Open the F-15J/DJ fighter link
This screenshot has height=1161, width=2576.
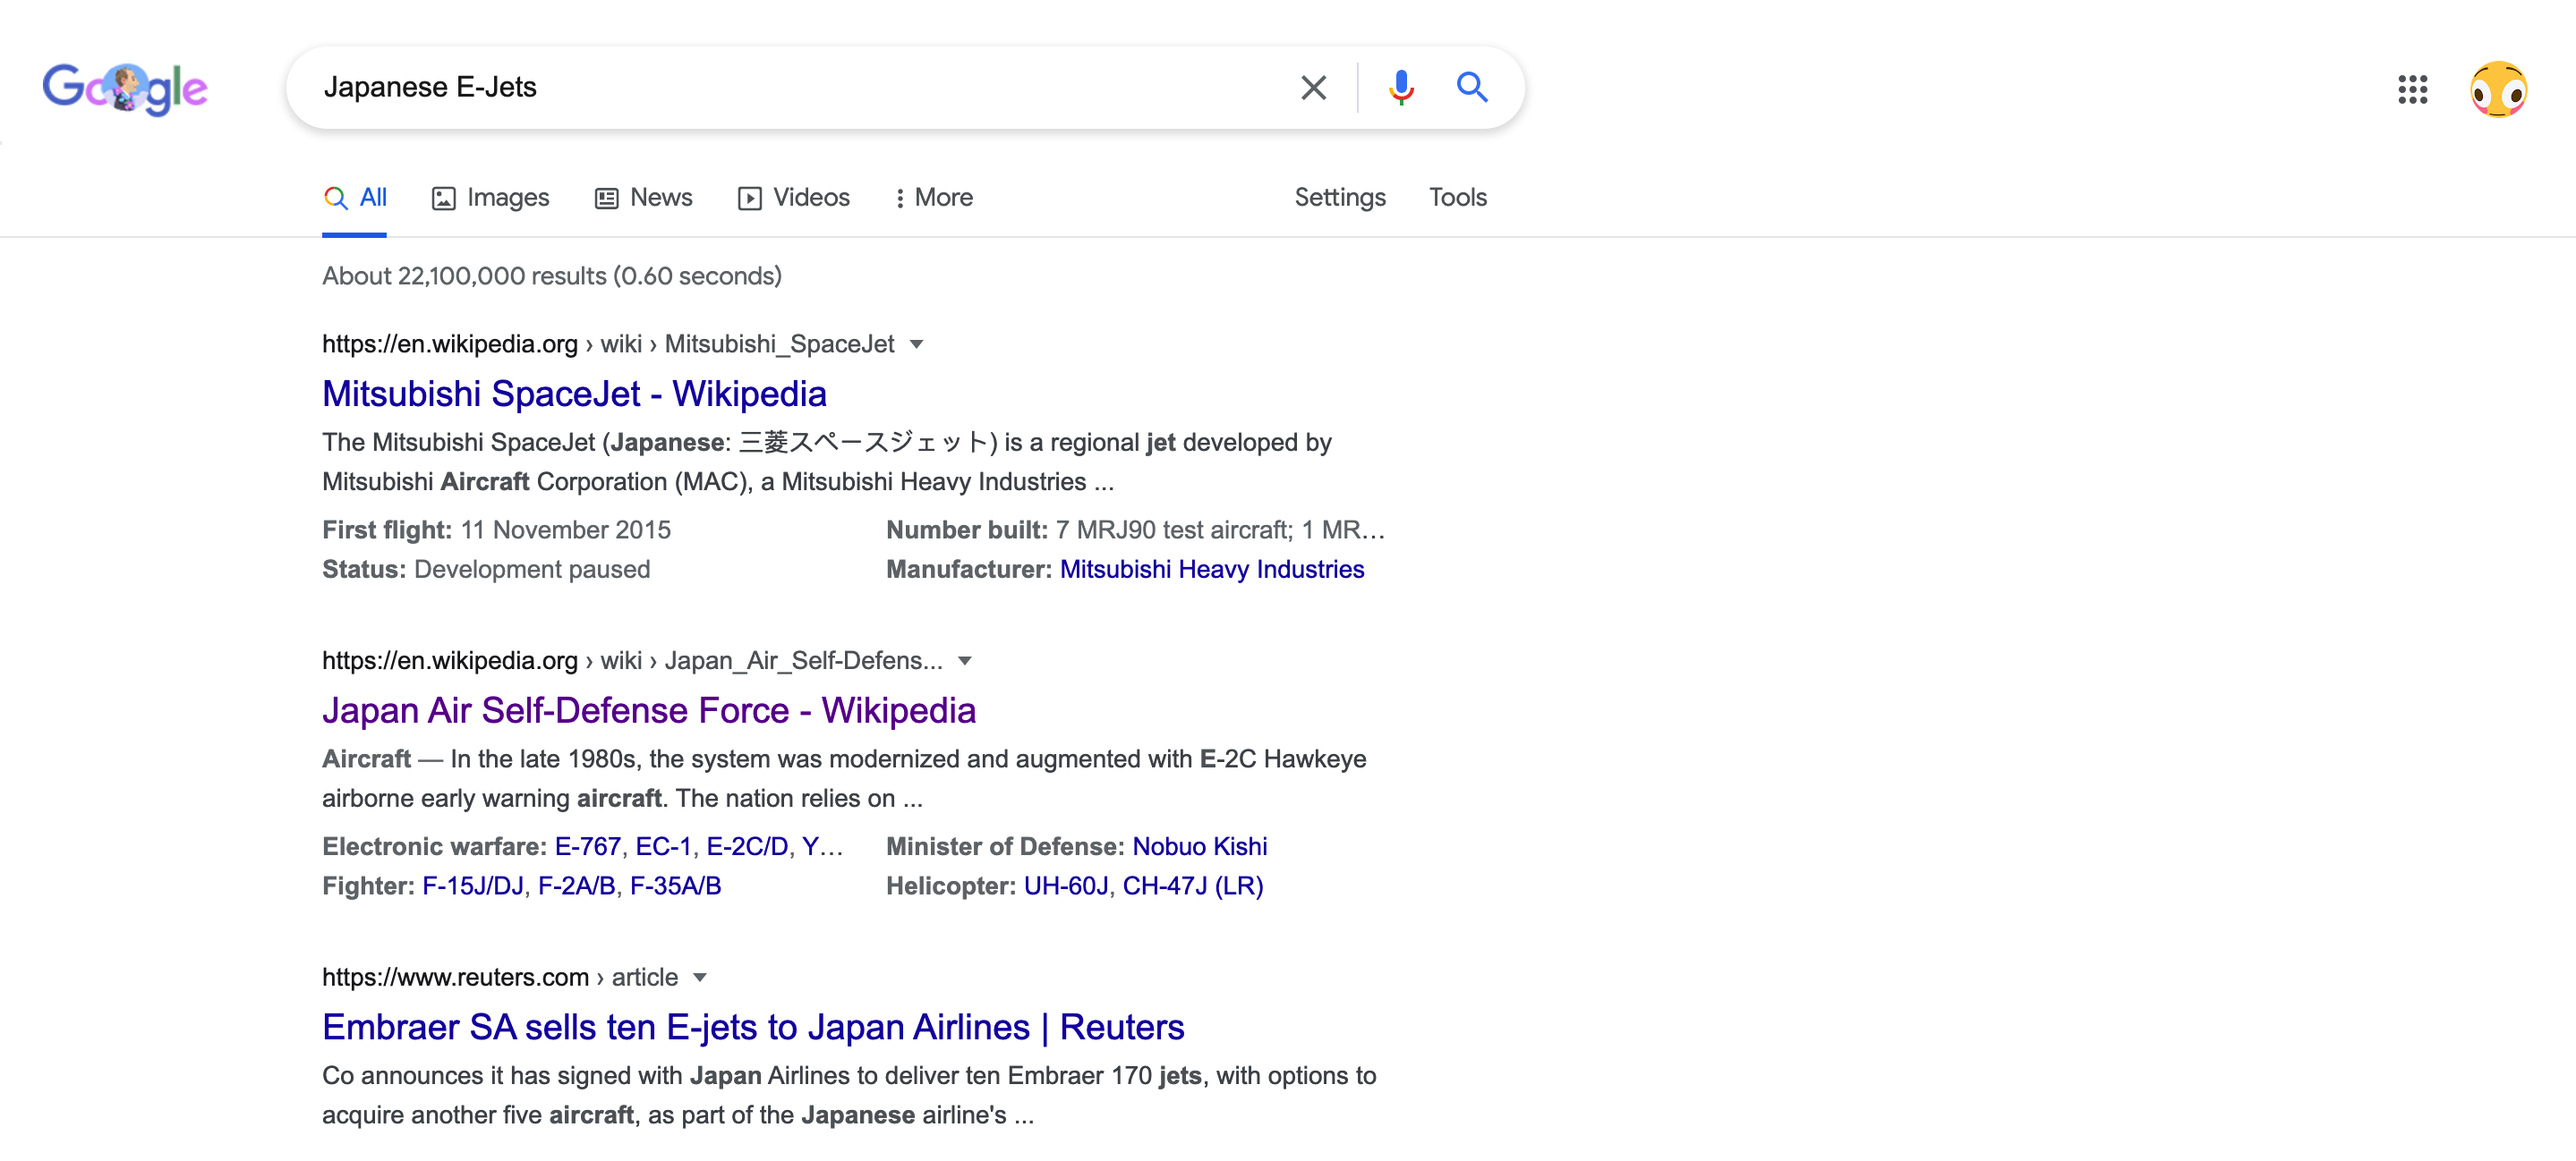(473, 886)
